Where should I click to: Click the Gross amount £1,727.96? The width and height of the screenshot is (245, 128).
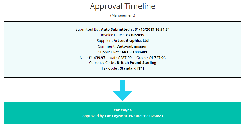tap(157, 58)
